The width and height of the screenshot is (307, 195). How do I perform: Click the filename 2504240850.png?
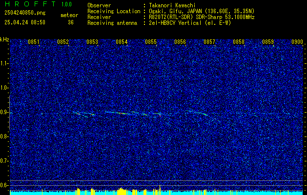click(25, 13)
